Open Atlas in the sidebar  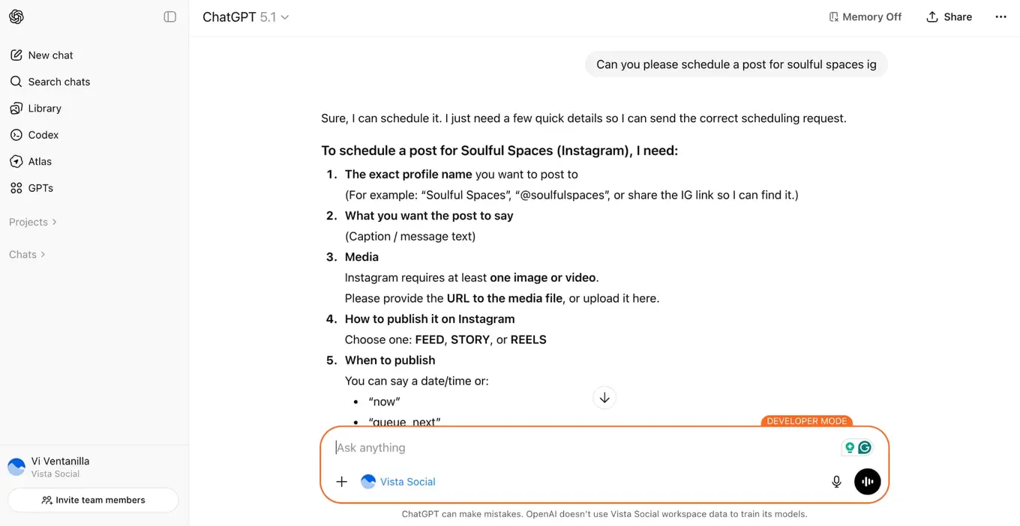tap(16, 161)
